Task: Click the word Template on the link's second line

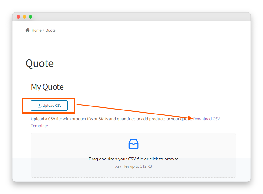Action: point(39,126)
